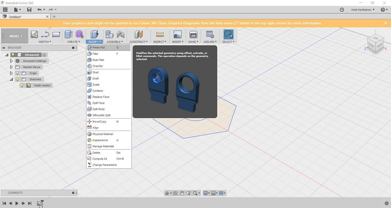Screen dimensions: 391x208
Task: Open the CREATE dropdown menu
Action: pyautogui.click(x=73, y=42)
